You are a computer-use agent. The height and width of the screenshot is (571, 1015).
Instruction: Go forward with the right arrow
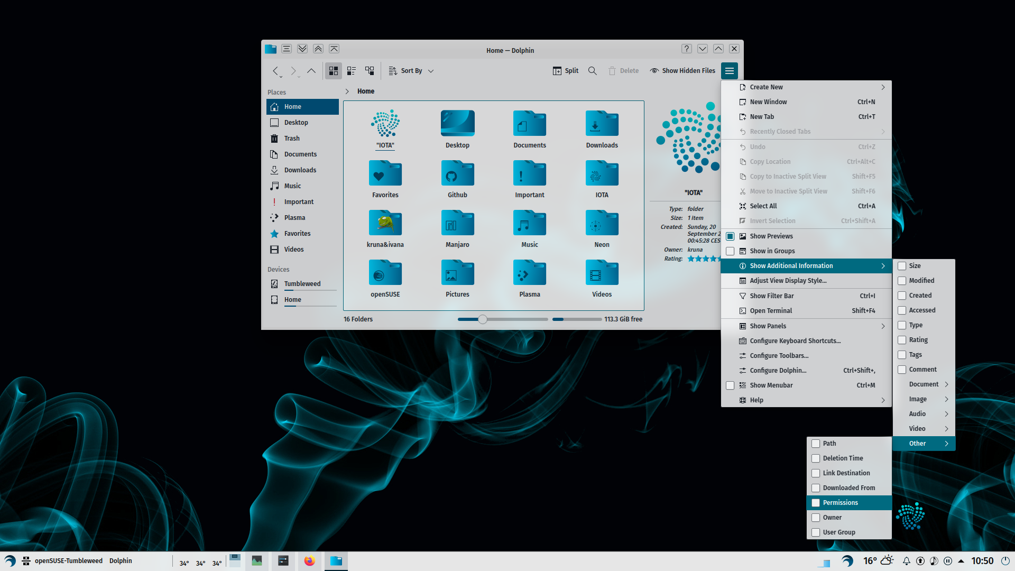[293, 71]
